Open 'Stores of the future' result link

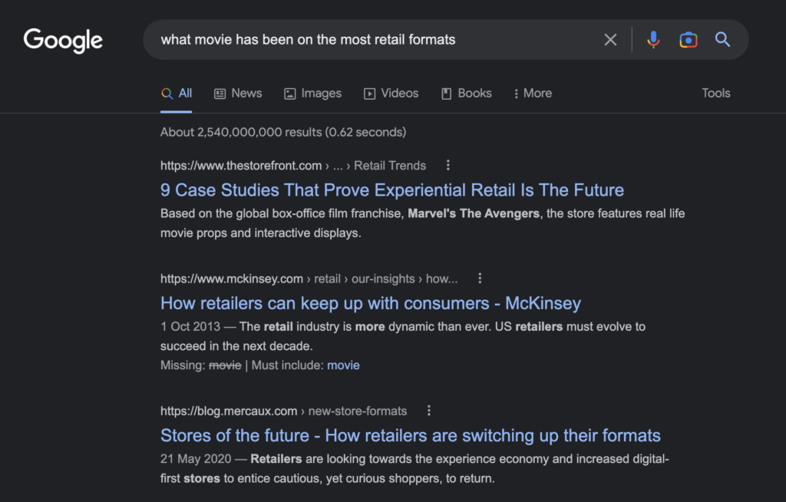[x=411, y=435]
